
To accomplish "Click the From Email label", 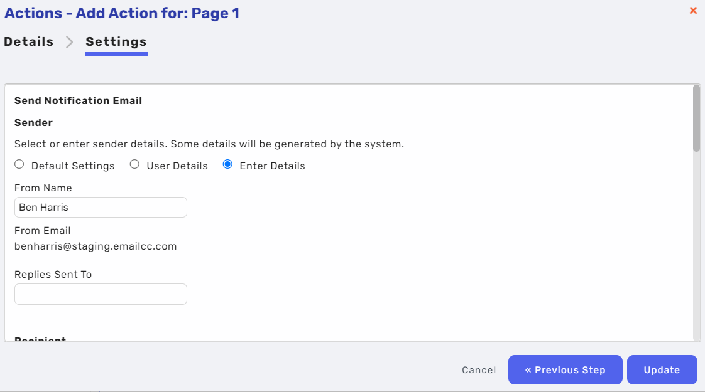I will pos(42,230).
